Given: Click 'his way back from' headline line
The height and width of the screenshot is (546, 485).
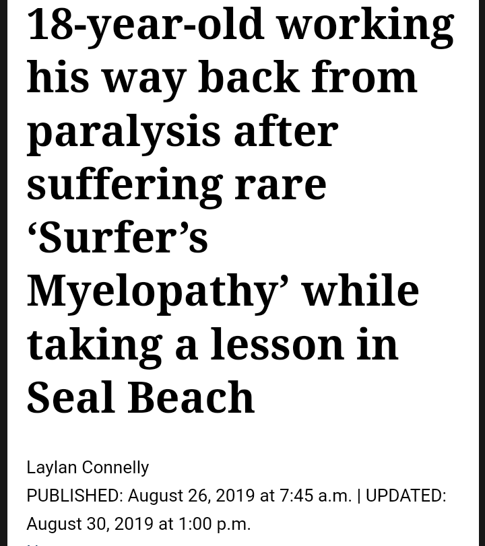Looking at the screenshot, I should tap(222, 77).
